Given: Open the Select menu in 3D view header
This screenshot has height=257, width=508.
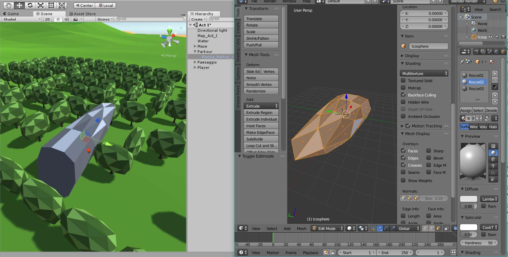Looking at the screenshot, I should [272, 228].
